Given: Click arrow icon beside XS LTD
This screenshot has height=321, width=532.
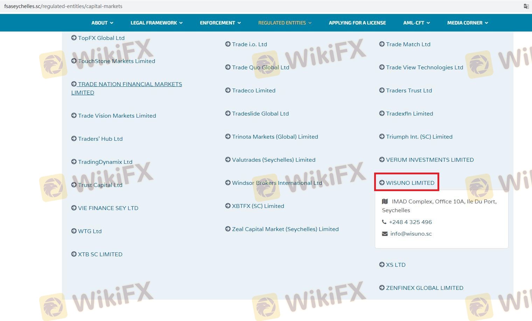Looking at the screenshot, I should click(x=382, y=265).
